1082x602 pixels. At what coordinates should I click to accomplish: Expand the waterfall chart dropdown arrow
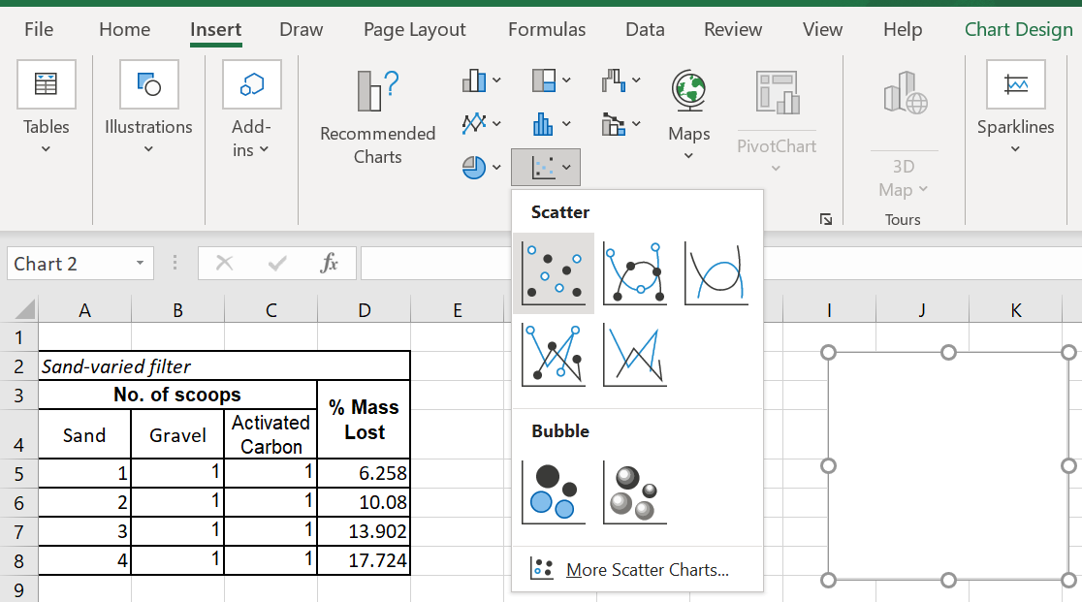click(x=636, y=80)
